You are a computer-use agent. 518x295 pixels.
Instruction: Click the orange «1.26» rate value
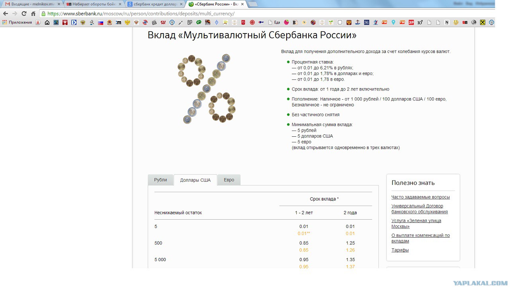coord(350,250)
